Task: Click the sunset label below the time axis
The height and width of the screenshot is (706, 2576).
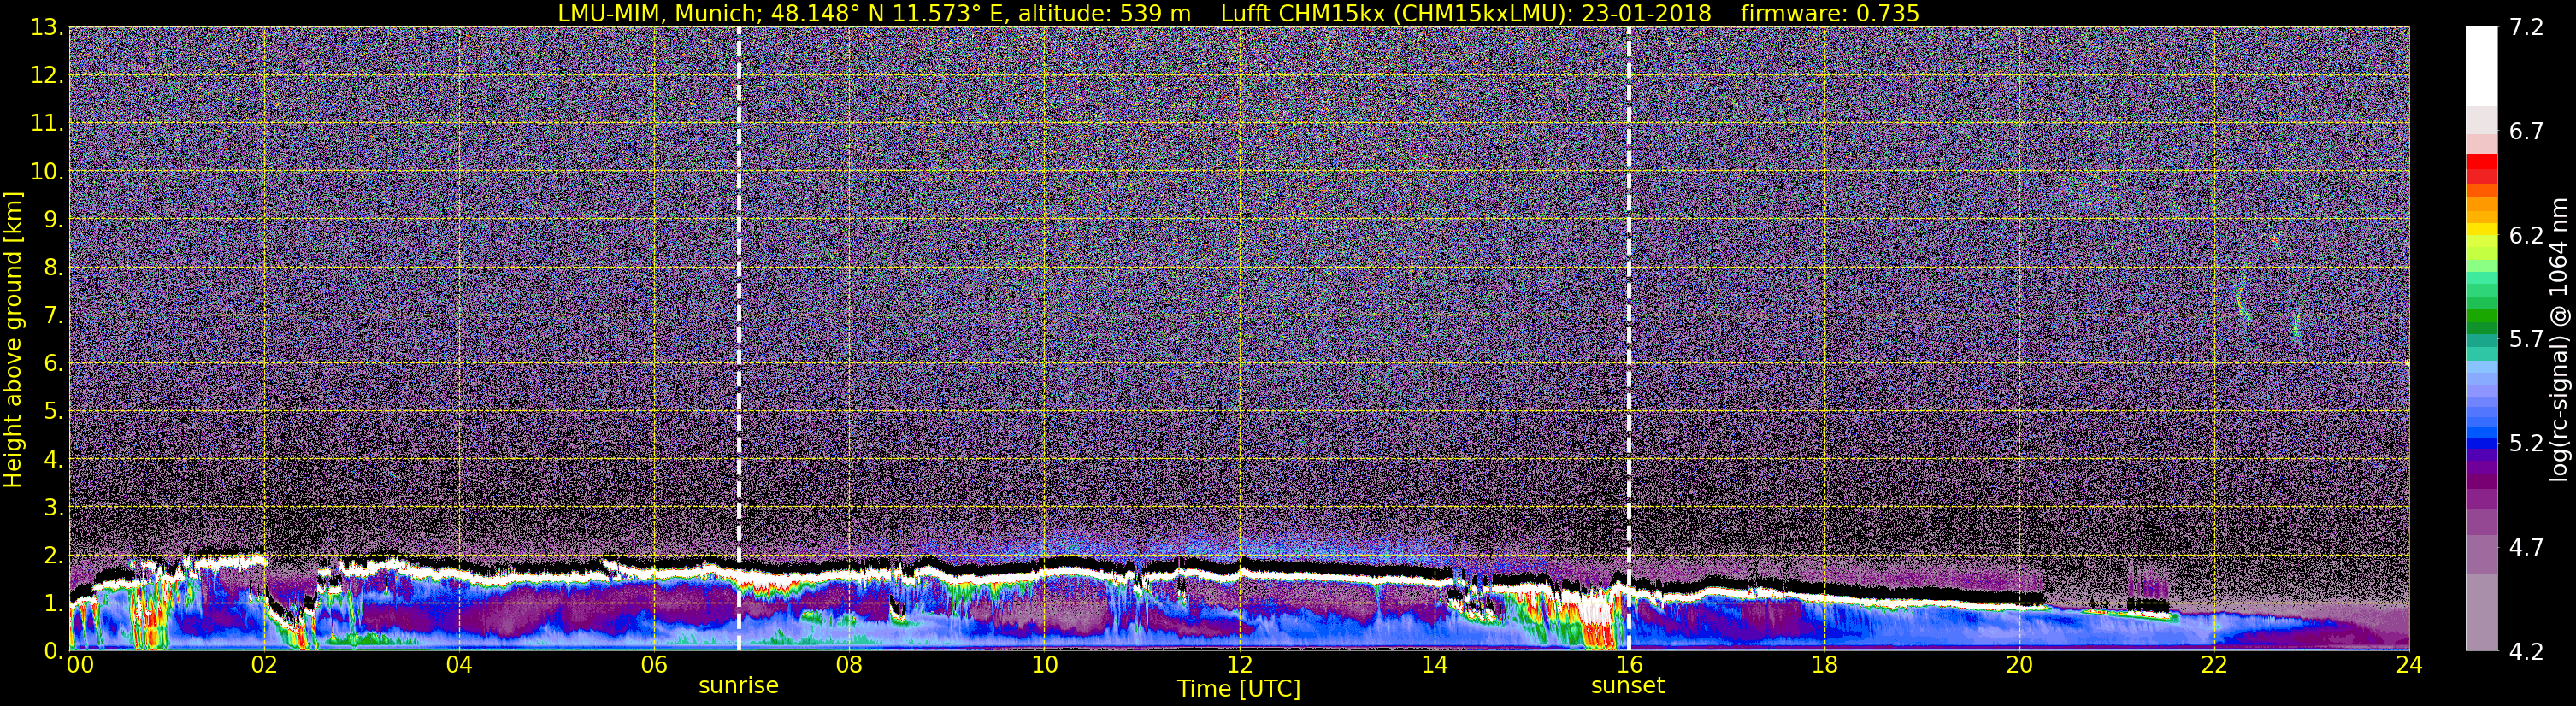Action: pos(1627,686)
